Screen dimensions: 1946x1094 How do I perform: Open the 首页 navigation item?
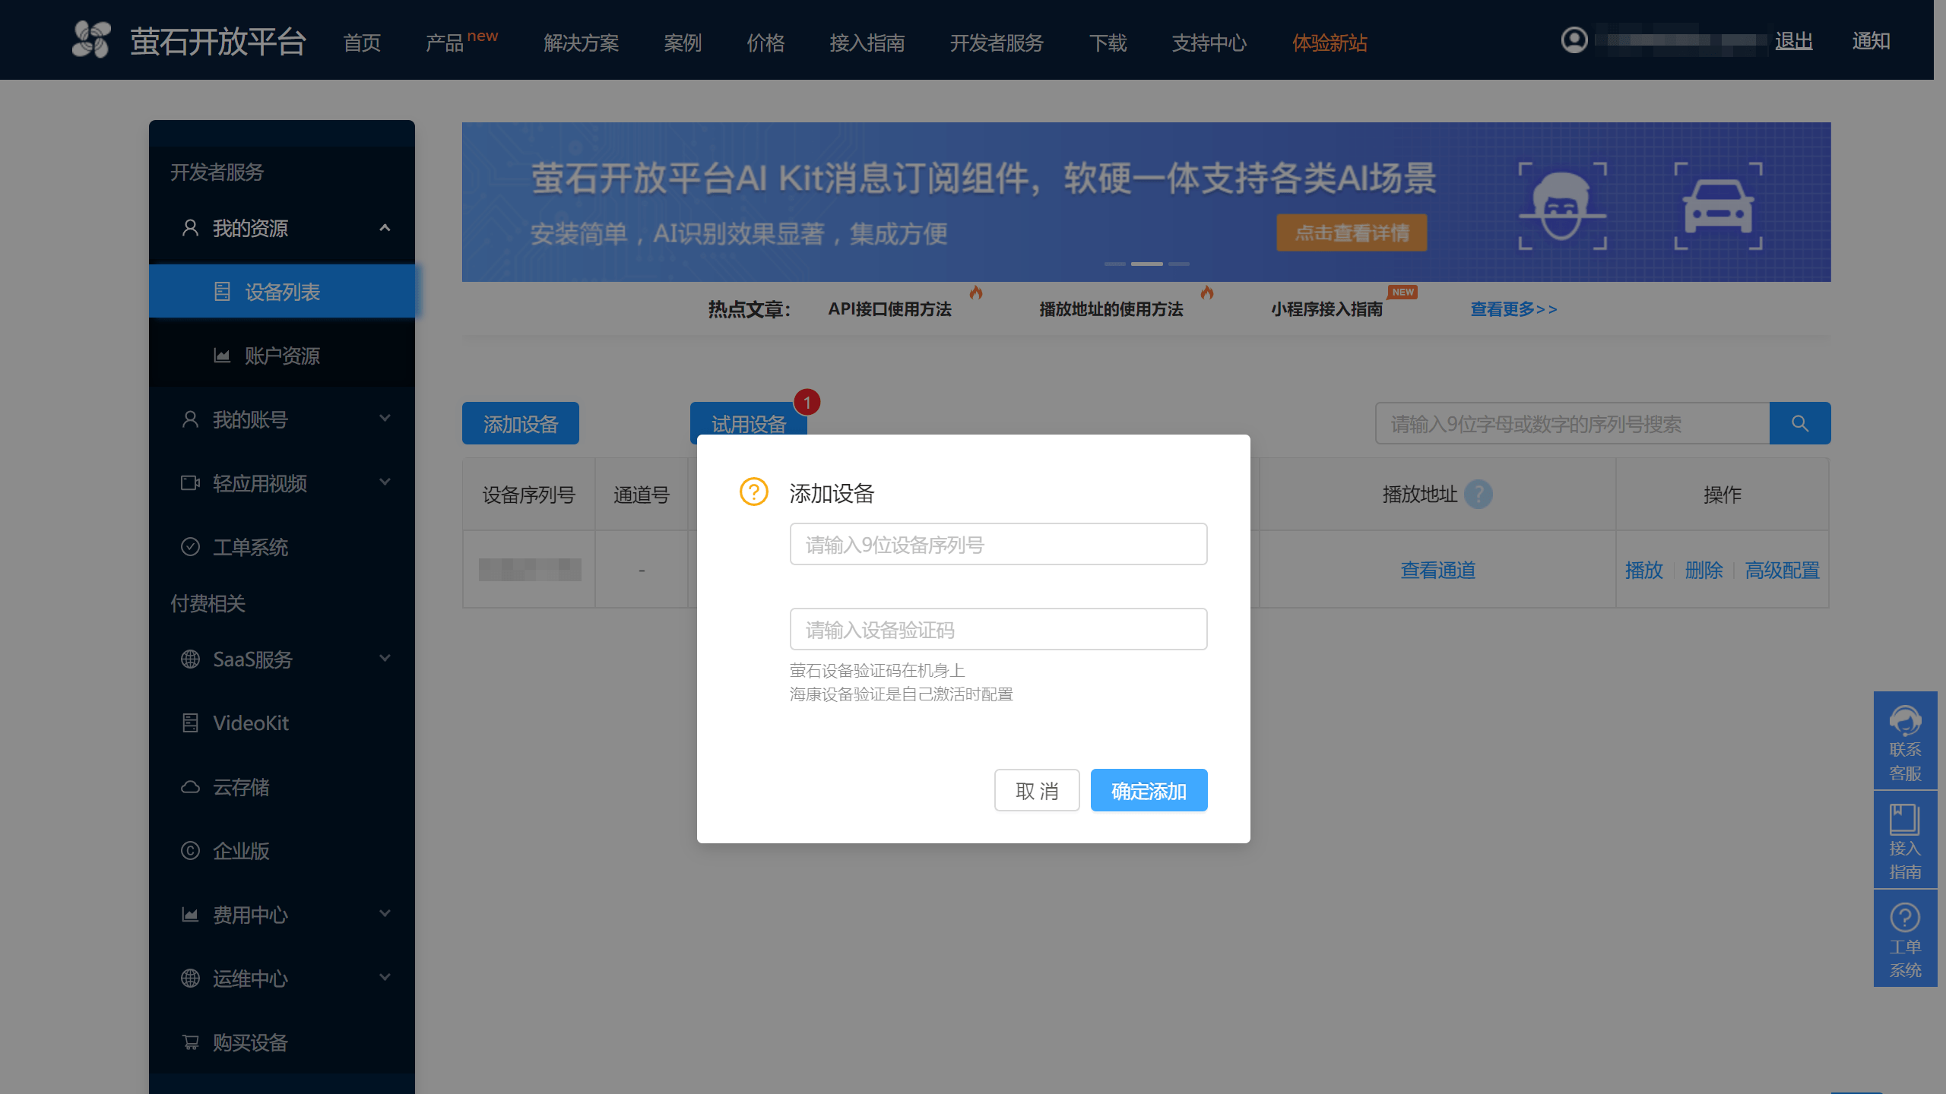click(363, 43)
